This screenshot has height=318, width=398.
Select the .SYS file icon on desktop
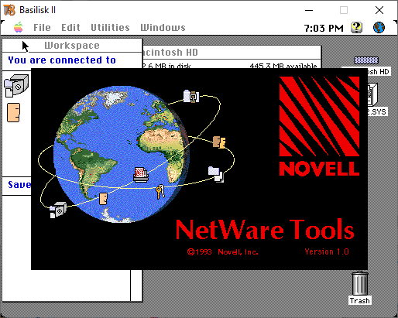coord(372,99)
